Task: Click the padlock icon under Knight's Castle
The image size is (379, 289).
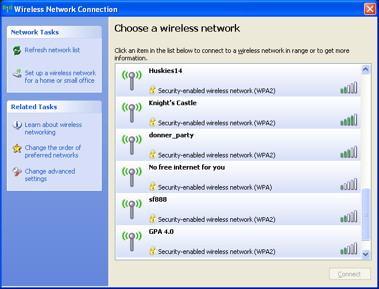Action: [153, 122]
